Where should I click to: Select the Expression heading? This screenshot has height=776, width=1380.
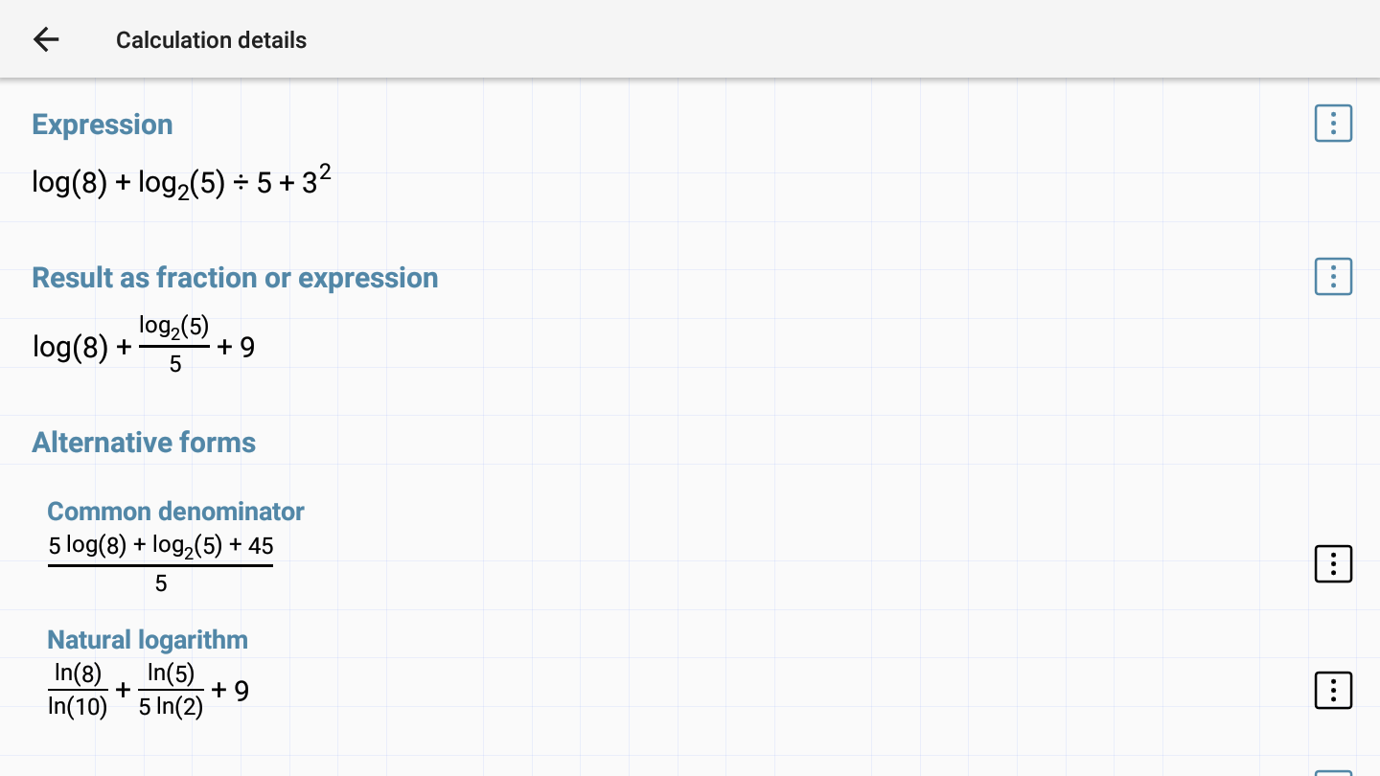click(x=103, y=125)
